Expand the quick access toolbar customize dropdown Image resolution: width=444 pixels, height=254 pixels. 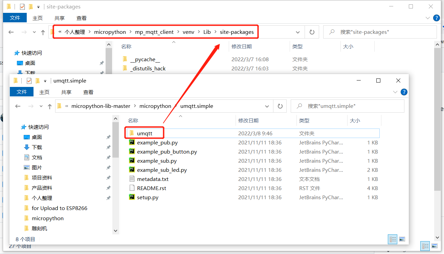(x=45, y=80)
